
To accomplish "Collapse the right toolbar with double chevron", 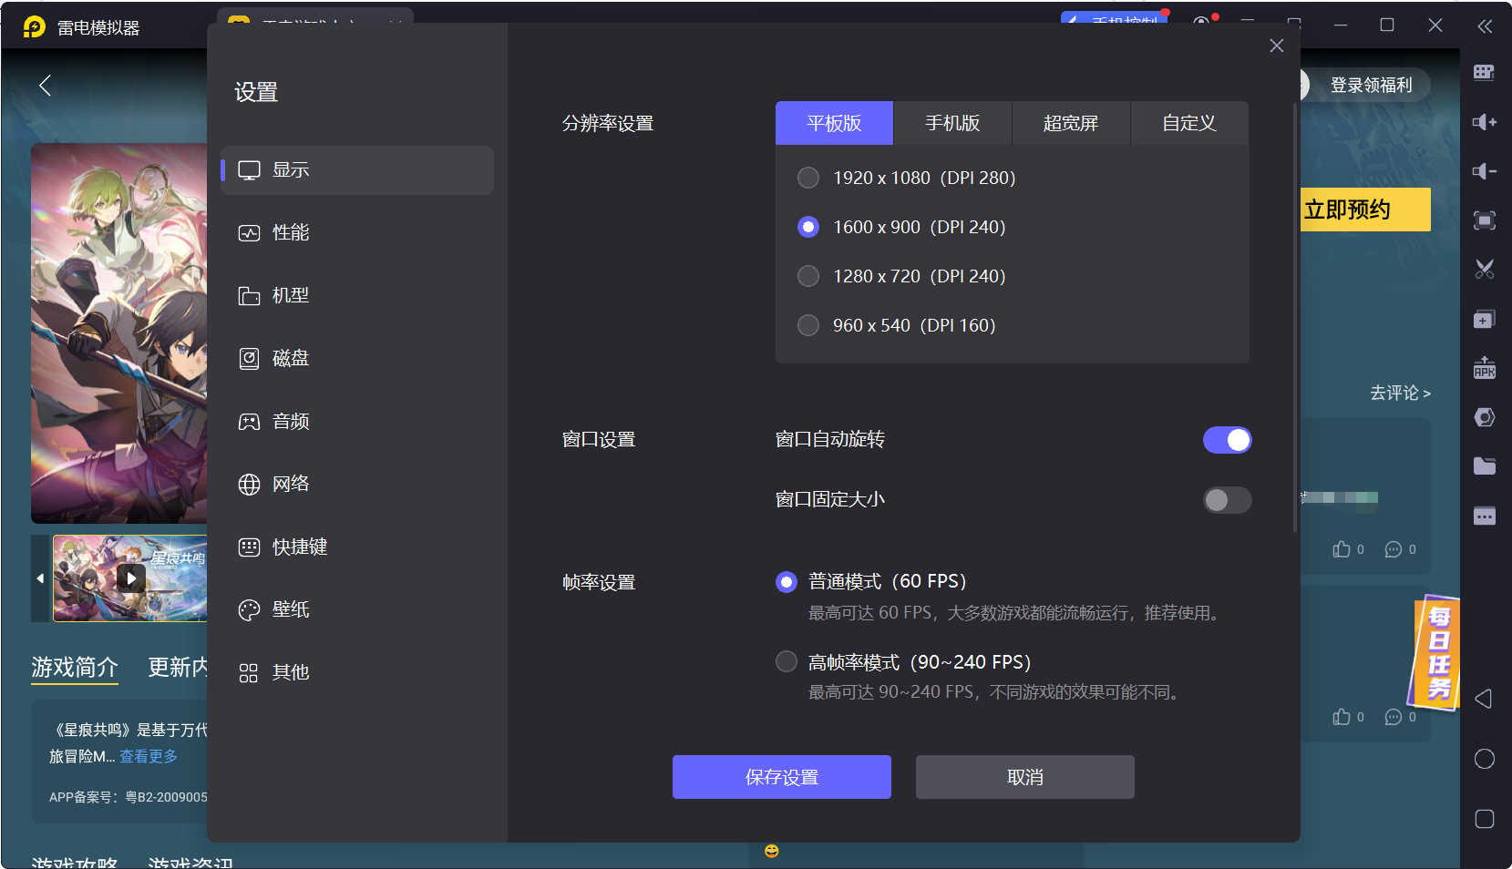I will (1485, 26).
